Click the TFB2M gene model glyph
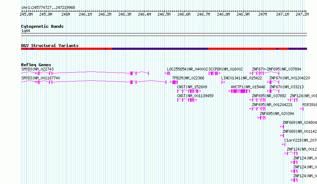 174,82
